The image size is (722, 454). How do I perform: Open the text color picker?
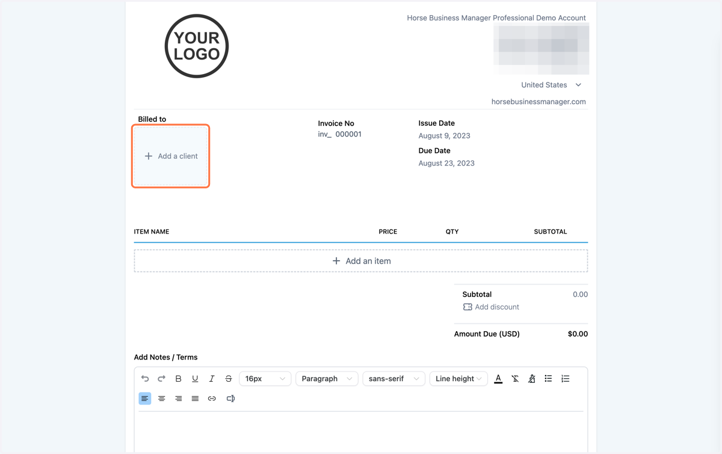[x=498, y=379]
